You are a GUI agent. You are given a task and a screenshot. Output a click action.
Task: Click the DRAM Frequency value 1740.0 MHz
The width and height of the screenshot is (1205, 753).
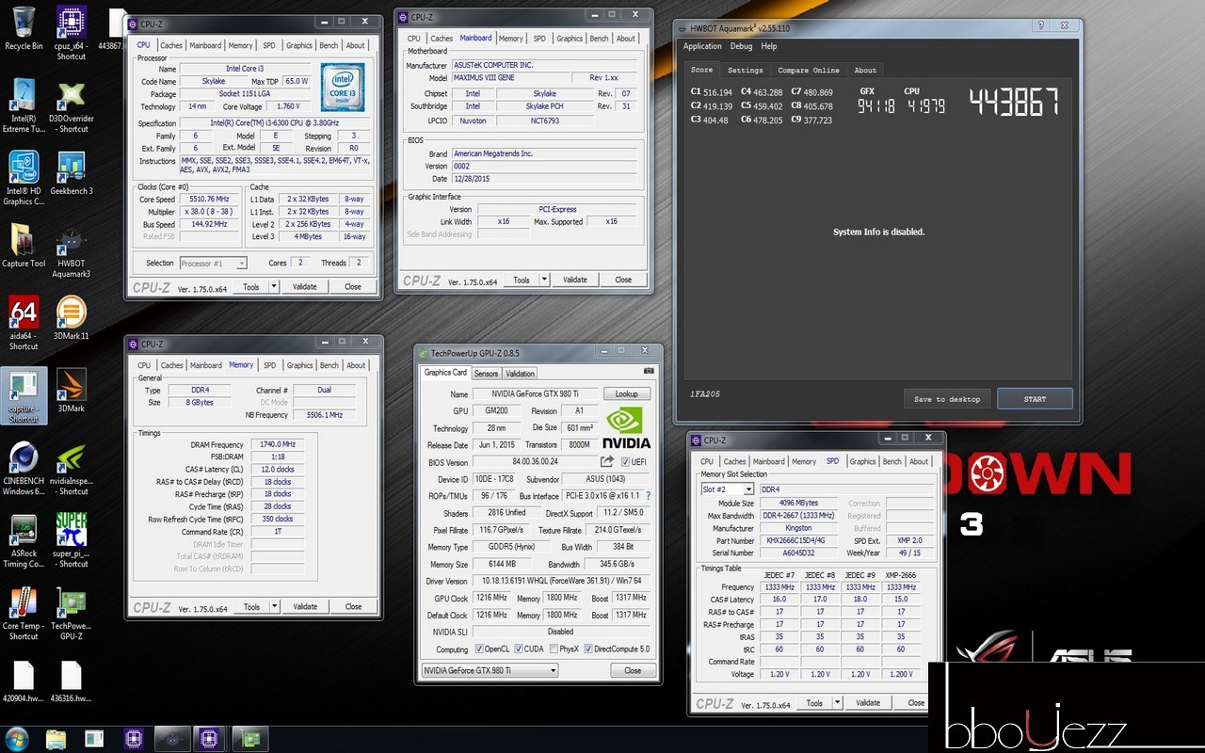278,444
